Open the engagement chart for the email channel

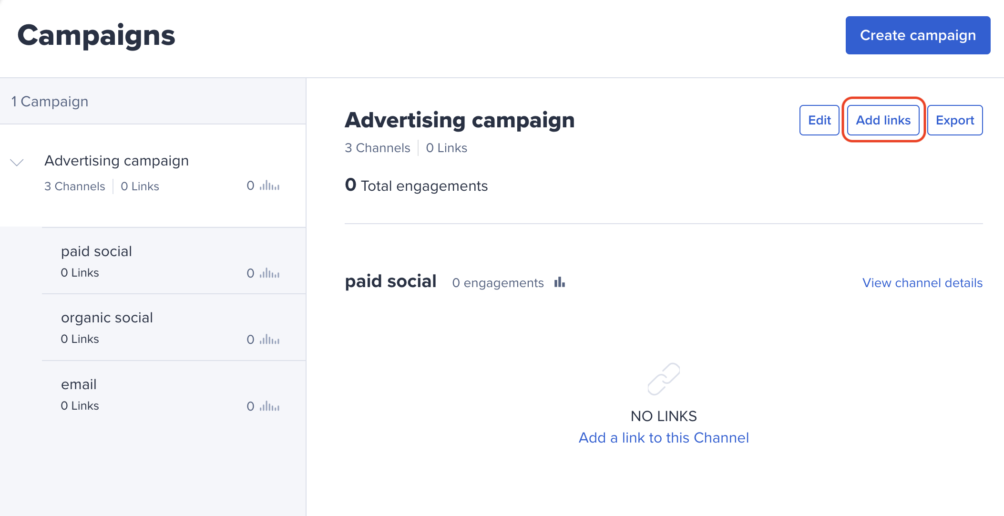click(x=269, y=406)
